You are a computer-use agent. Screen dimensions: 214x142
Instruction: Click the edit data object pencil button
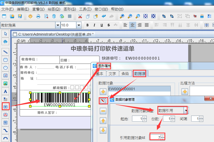pyautogui.click(x=103, y=101)
